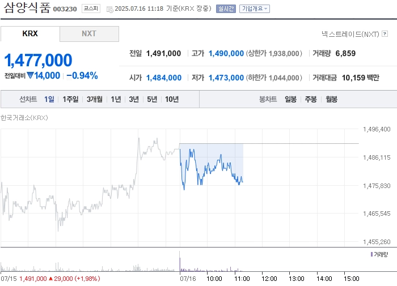This screenshot has height=286, width=397.
Task: Click the 12:00 time axis label
Action: tap(269, 279)
